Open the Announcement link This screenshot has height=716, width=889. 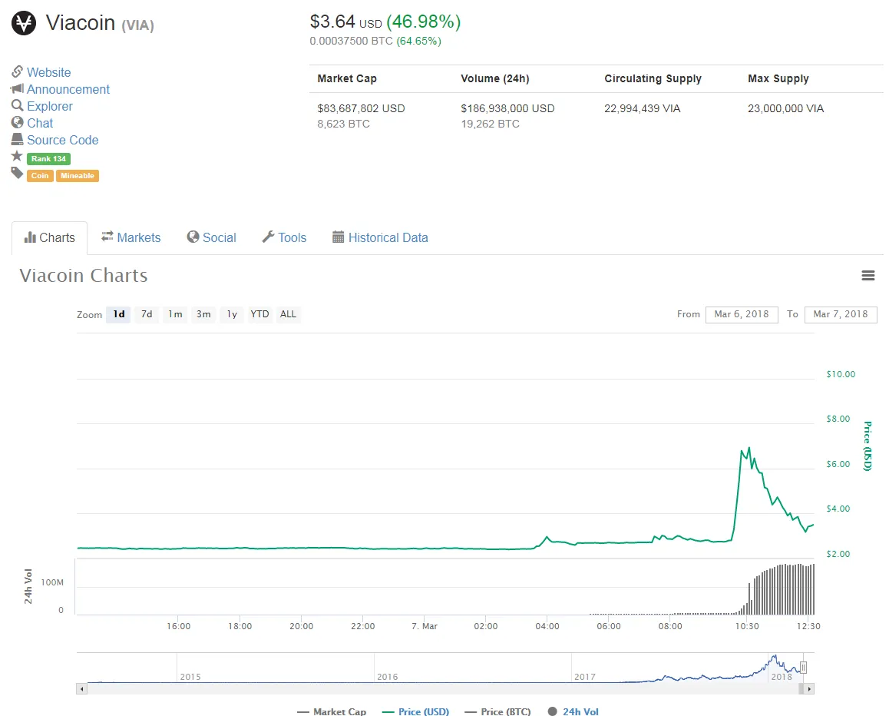point(68,90)
